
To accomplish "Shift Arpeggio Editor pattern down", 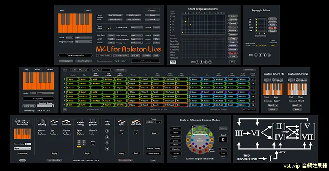I will [264, 55].
